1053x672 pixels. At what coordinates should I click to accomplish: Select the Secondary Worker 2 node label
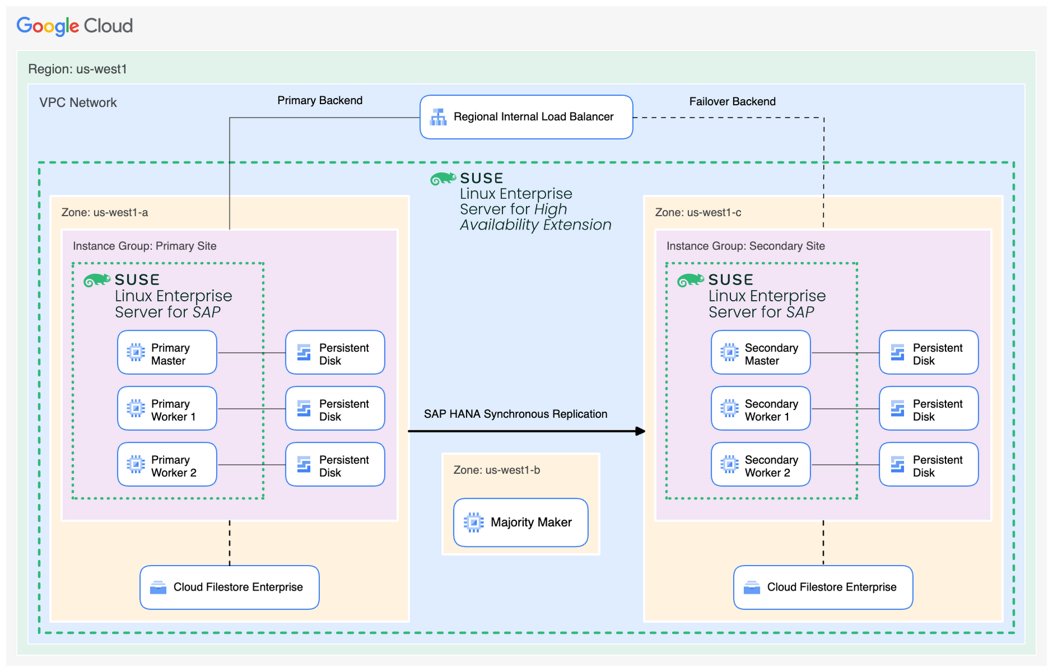771,466
